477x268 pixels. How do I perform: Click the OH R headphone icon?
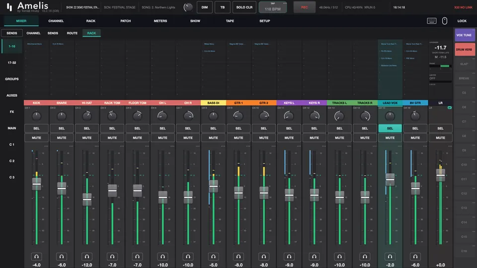188,257
